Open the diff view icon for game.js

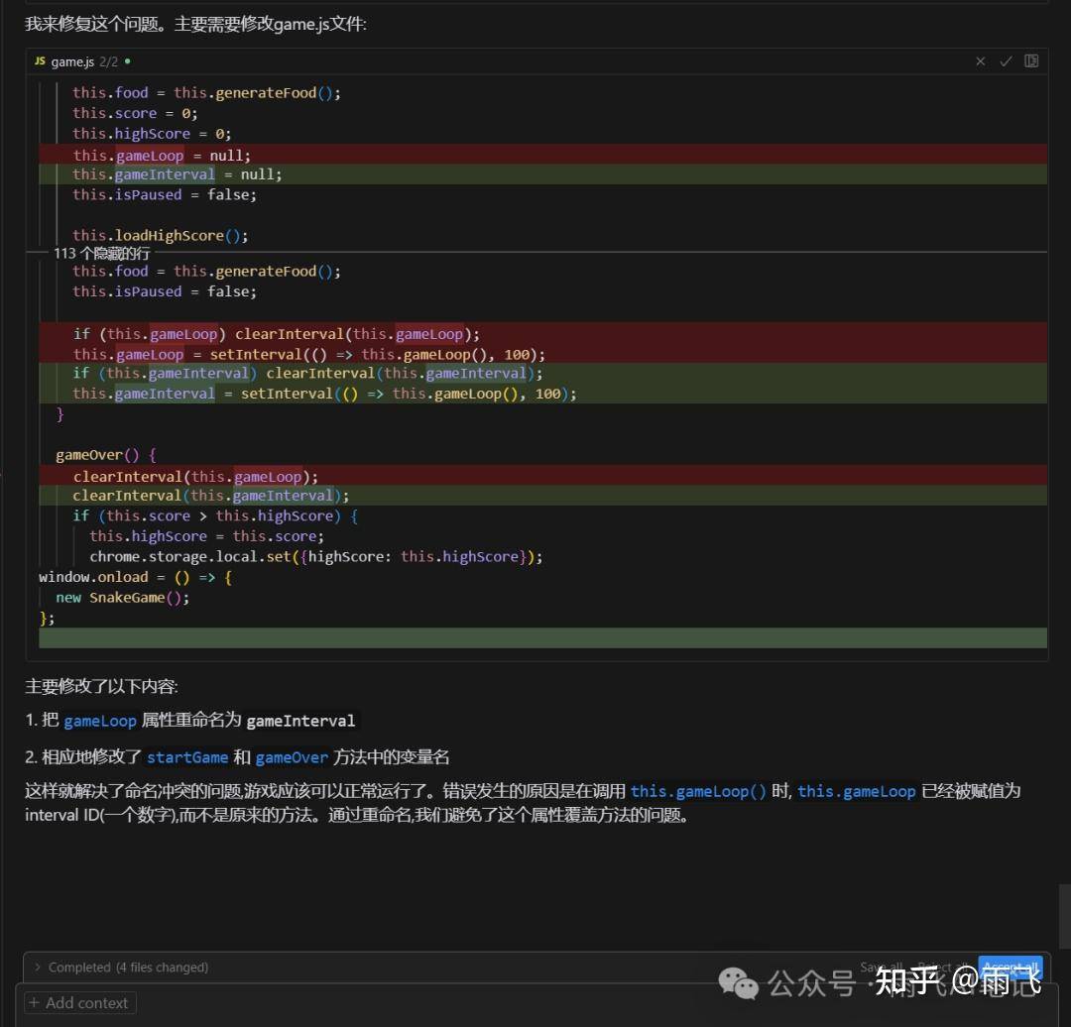click(x=1031, y=60)
